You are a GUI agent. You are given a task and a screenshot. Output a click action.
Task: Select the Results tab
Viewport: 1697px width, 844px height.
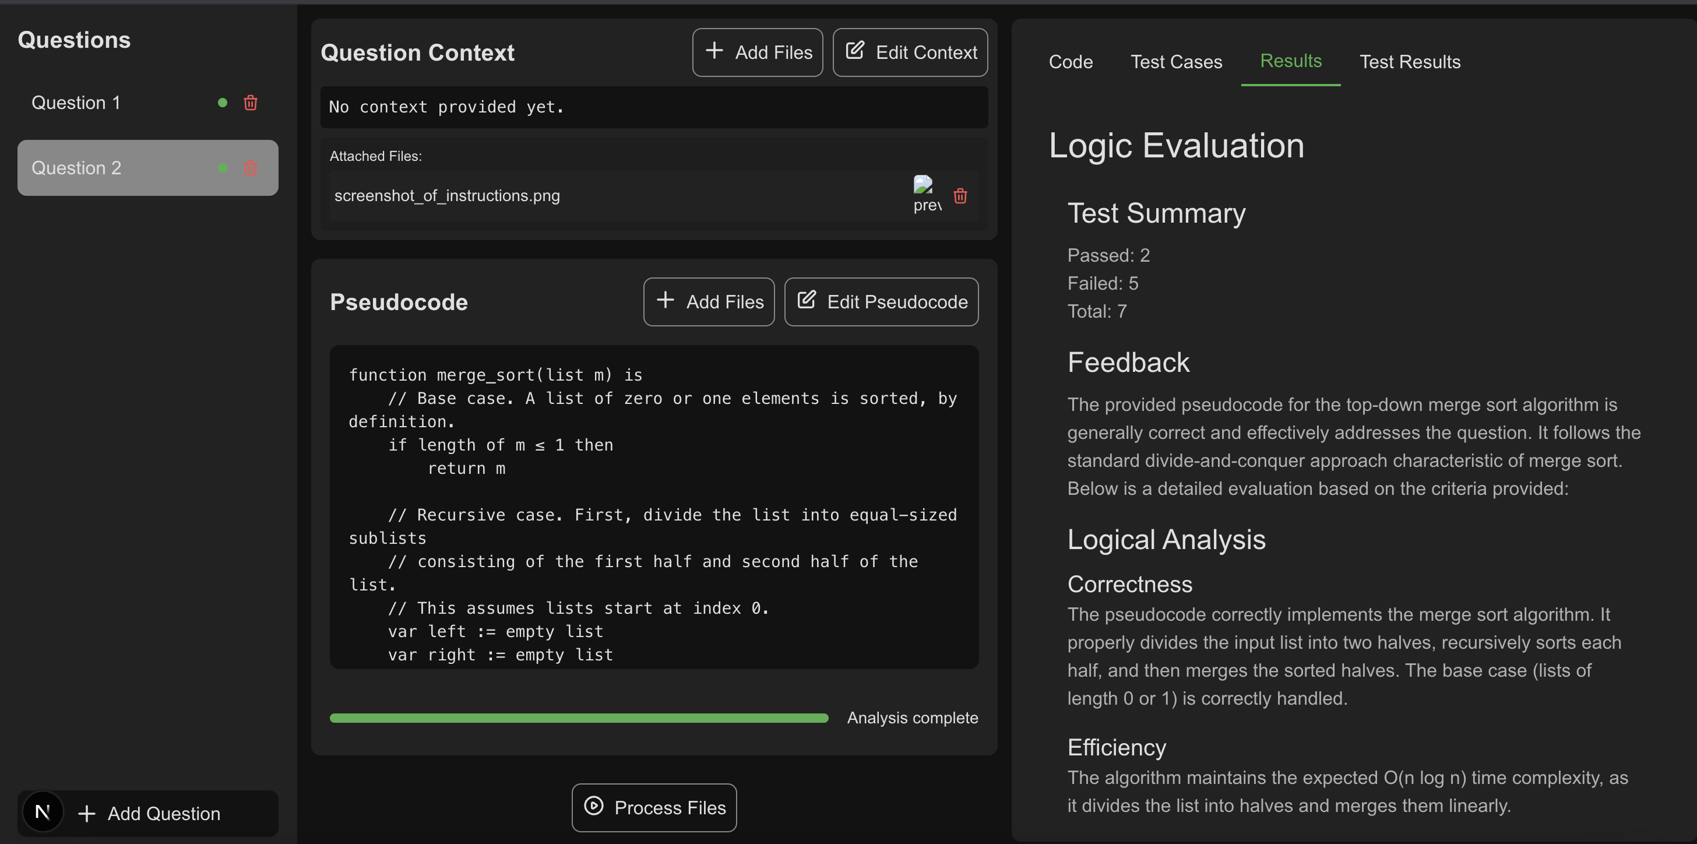(x=1290, y=61)
